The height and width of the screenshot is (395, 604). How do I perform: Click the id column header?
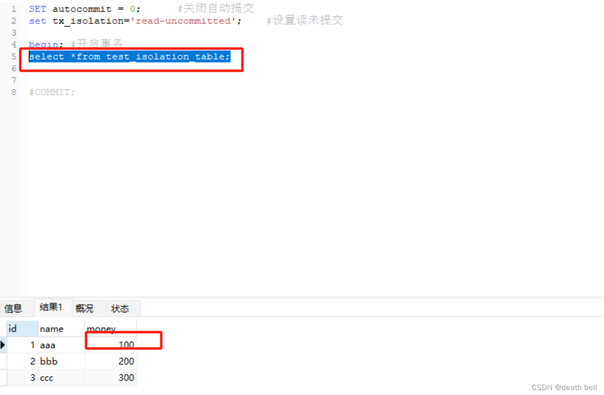tap(22, 329)
